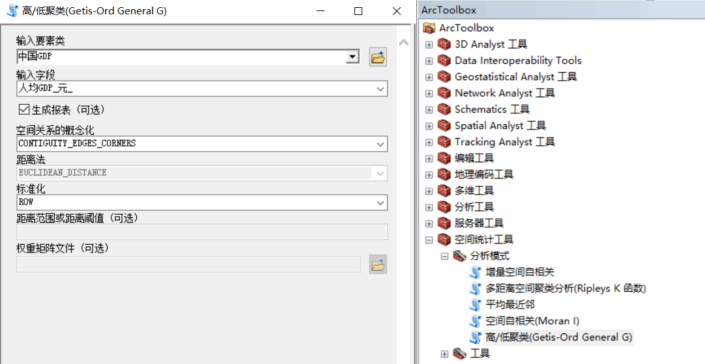Collapse the 空间统计工具 node
The image size is (705, 364).
429,240
